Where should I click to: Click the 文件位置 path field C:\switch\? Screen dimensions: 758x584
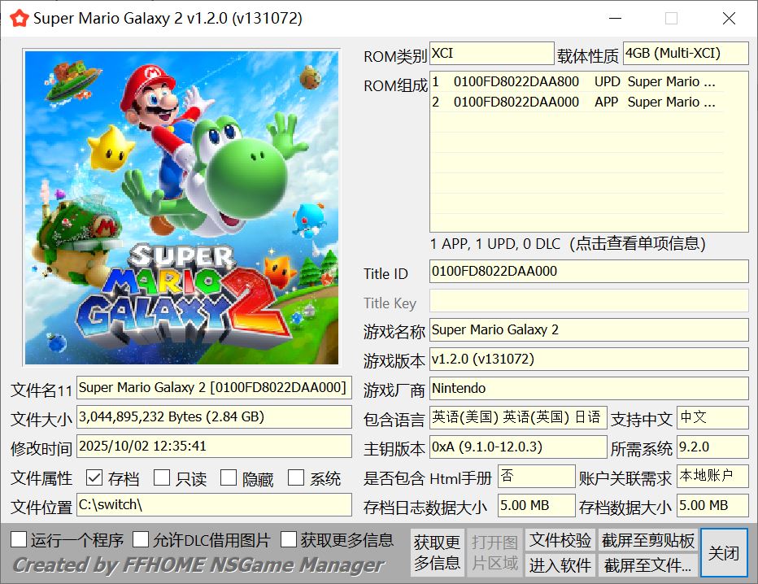click(214, 505)
